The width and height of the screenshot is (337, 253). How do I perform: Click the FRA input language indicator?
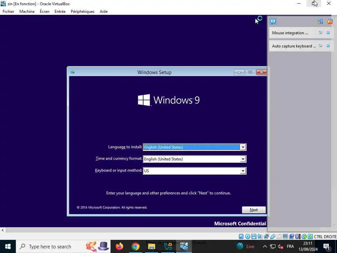pyautogui.click(x=290, y=246)
